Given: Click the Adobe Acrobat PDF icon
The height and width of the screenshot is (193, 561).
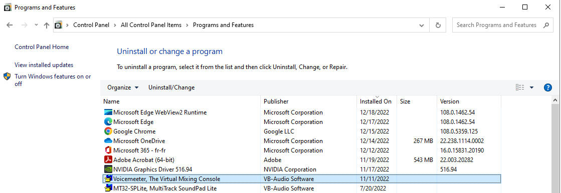Looking at the screenshot, I should tap(108, 160).
